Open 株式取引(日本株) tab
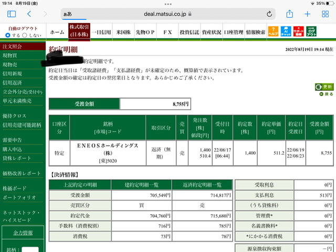The image size is (336, 252). pyautogui.click(x=79, y=31)
